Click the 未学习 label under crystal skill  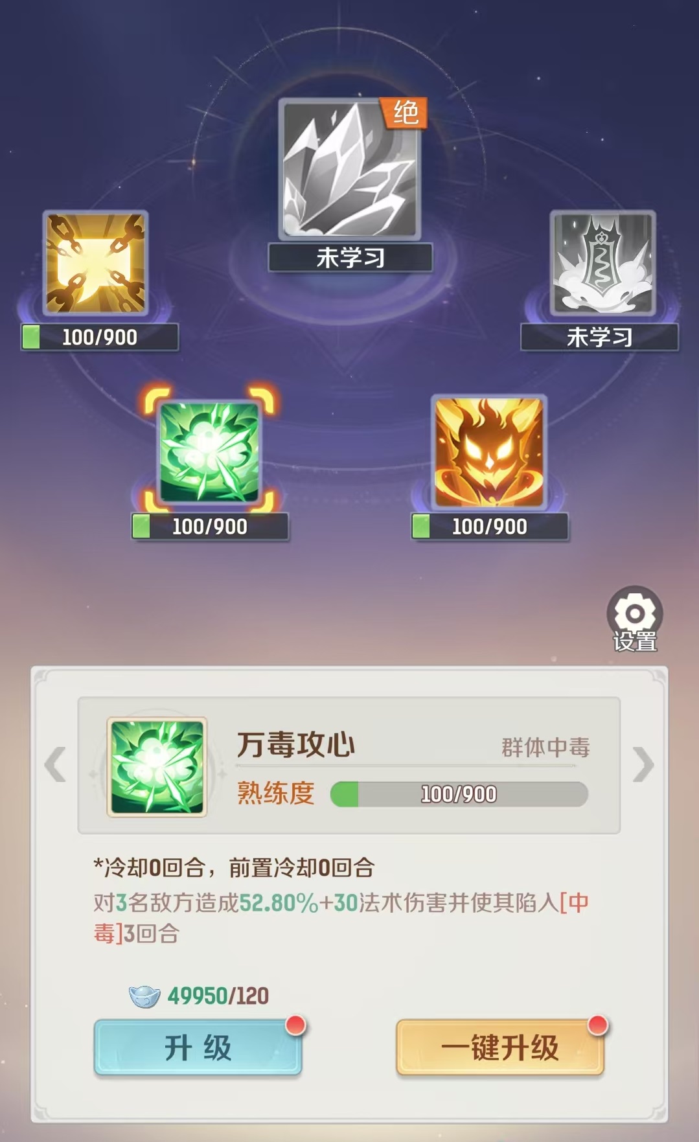coord(350,258)
